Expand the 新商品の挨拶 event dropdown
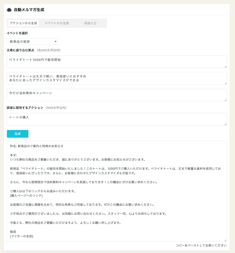 point(32,42)
